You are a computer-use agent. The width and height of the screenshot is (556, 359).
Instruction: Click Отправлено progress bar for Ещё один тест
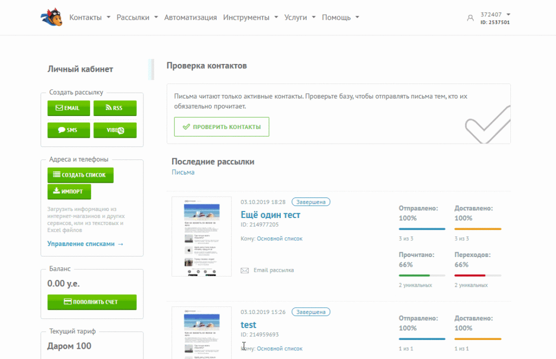pyautogui.click(x=422, y=229)
